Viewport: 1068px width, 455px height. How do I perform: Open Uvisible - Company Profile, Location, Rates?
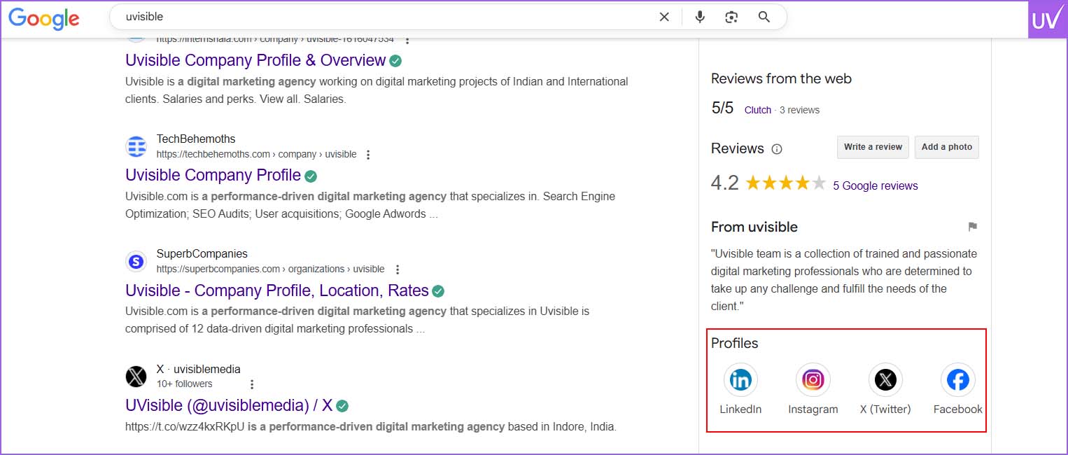(277, 290)
